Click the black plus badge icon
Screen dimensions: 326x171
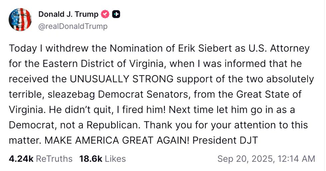(116, 14)
